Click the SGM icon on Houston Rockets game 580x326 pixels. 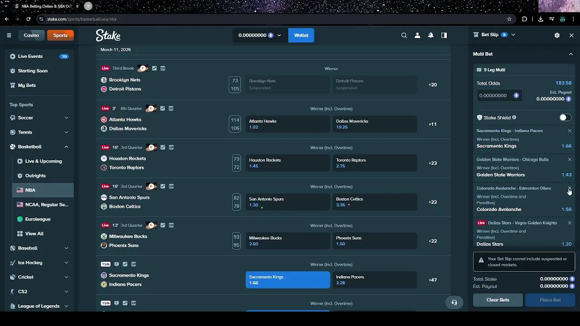tap(171, 148)
